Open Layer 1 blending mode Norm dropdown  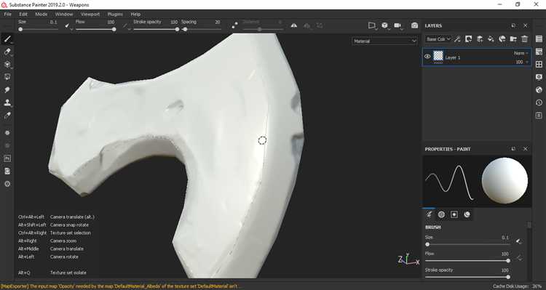(521, 53)
